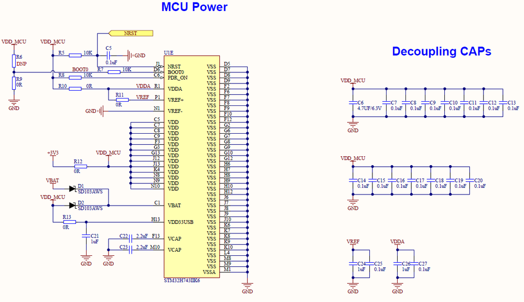Select capacitor C27 symbol

click(x=414, y=264)
